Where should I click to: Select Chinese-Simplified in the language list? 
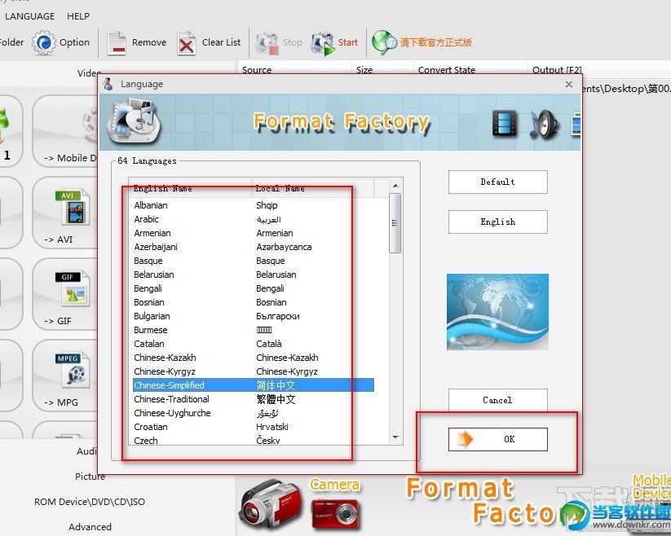click(254, 385)
